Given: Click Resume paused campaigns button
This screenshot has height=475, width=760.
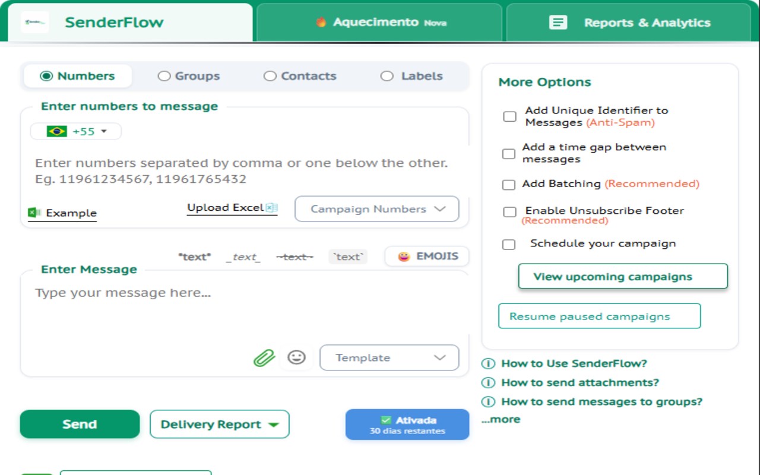Looking at the screenshot, I should click(x=600, y=316).
